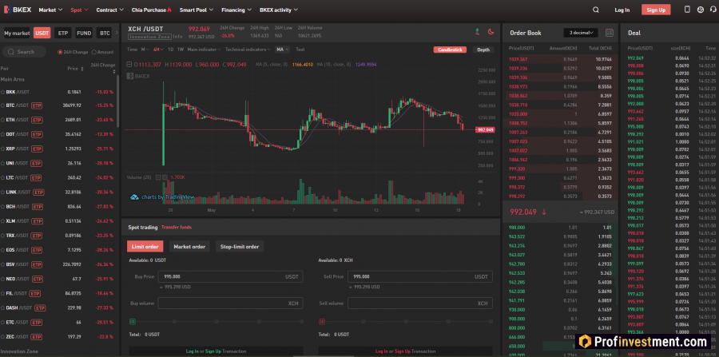
Task: Open the mobile app download icon
Action: (x=687, y=10)
